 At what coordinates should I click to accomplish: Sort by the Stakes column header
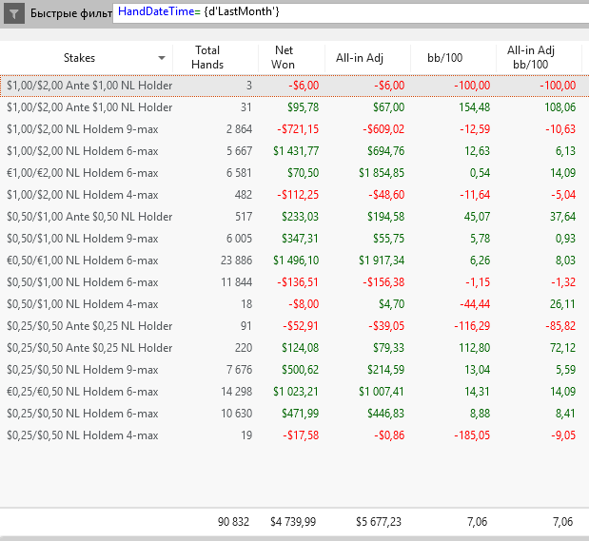[x=80, y=58]
